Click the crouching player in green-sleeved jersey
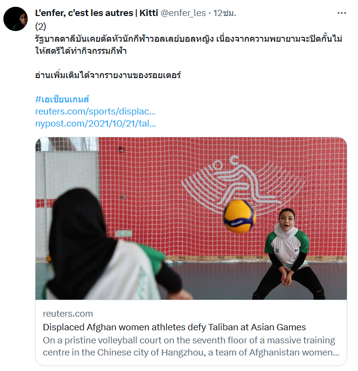 [x=289, y=254]
